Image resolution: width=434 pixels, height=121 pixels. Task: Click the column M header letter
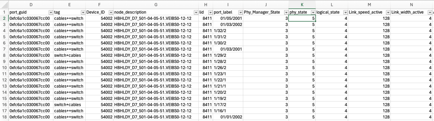(369, 5)
